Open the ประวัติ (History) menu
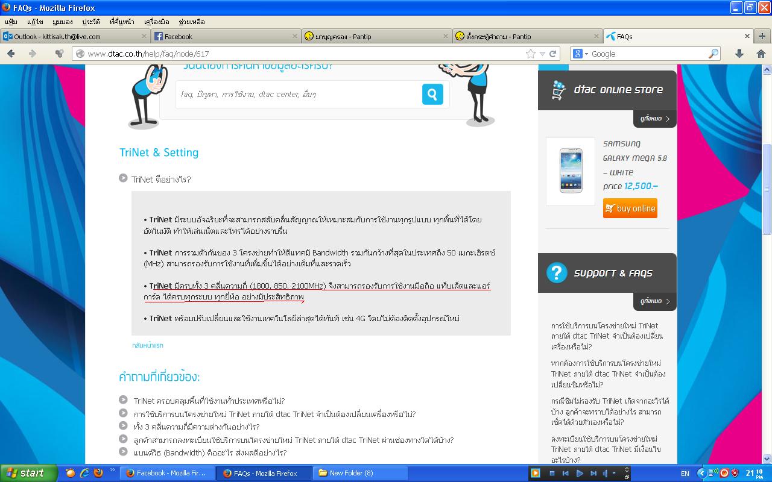Viewport: 772px width, 482px height. pyautogui.click(x=91, y=22)
